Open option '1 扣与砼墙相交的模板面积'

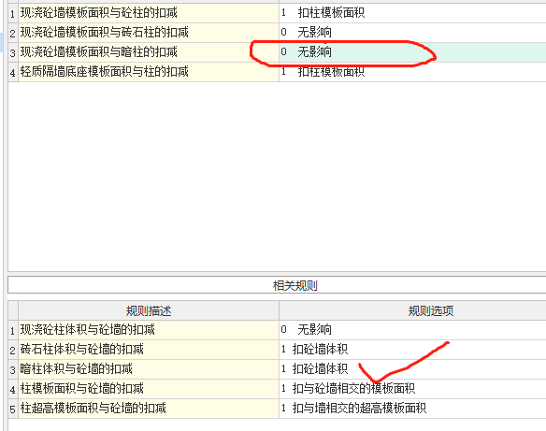412,388
